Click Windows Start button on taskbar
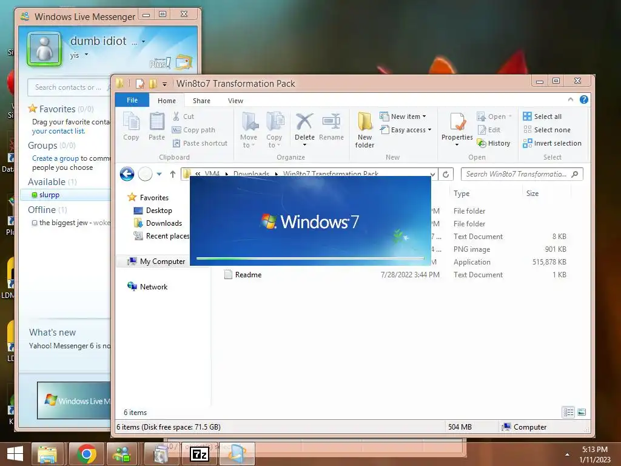Screen dimensions: 621x466 [15, 454]
